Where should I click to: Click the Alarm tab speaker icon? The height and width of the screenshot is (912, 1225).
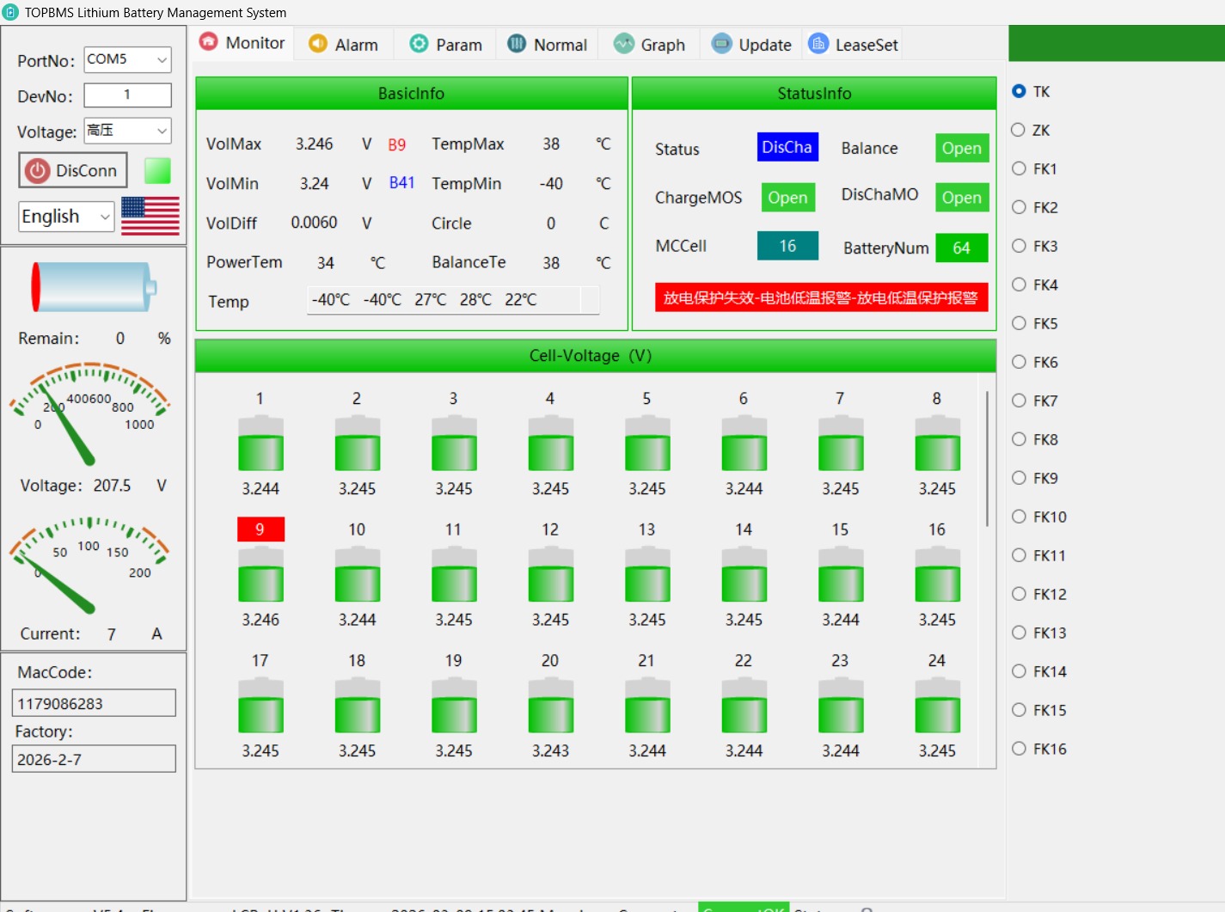(x=318, y=44)
